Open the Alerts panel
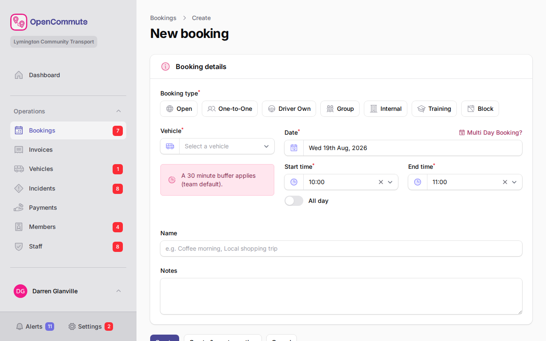Viewport: 546px width, 341px height. [x=35, y=327]
